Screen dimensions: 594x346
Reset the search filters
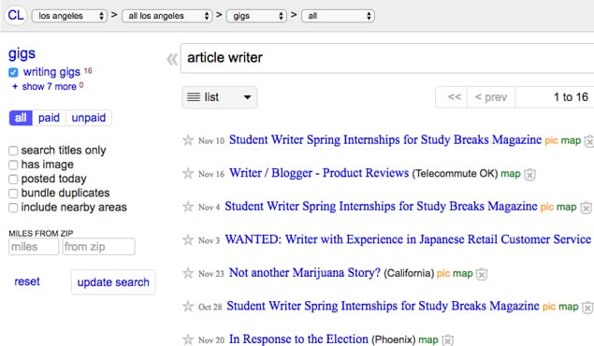click(x=27, y=281)
